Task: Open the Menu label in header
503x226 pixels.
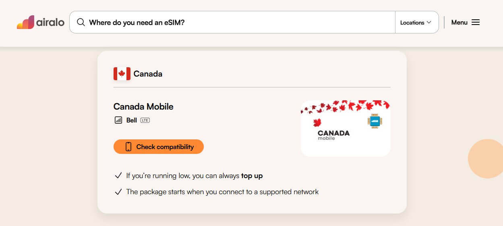Action: click(459, 23)
